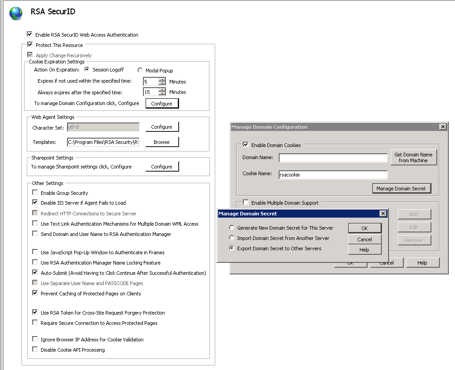Click the Cookie Name field containing rsacookie
This screenshot has width=455, height=370.
point(333,175)
